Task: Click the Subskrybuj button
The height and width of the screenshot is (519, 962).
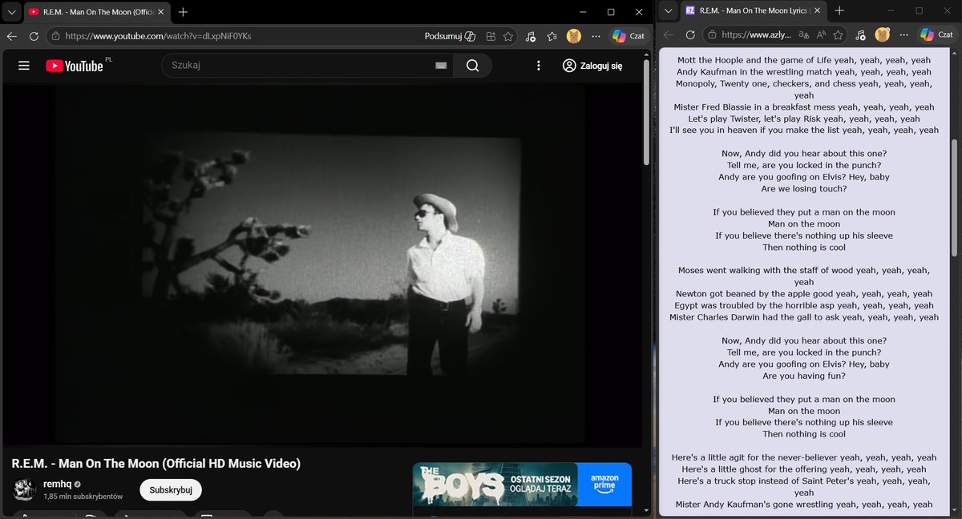Action: pyautogui.click(x=171, y=489)
